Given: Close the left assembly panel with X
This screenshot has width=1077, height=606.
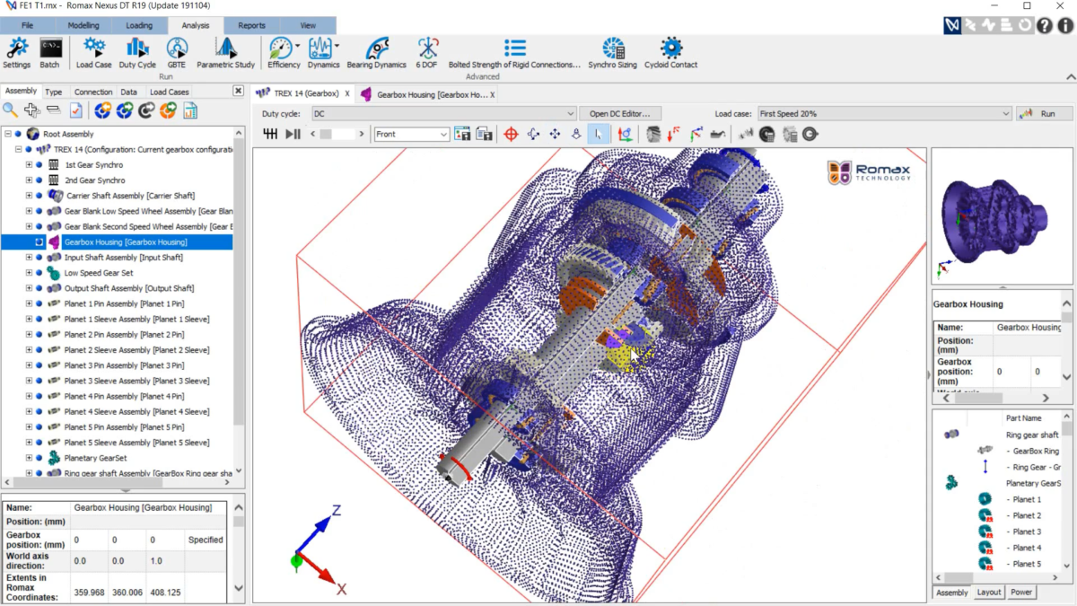Looking at the screenshot, I should [238, 91].
